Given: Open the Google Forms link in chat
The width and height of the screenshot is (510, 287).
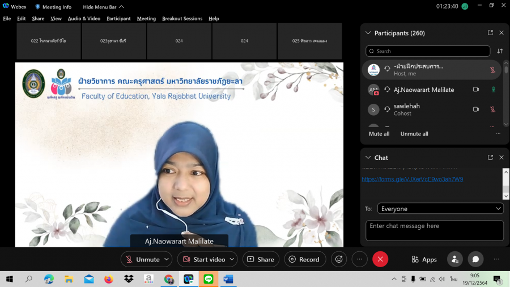Looking at the screenshot, I should pyautogui.click(x=413, y=179).
